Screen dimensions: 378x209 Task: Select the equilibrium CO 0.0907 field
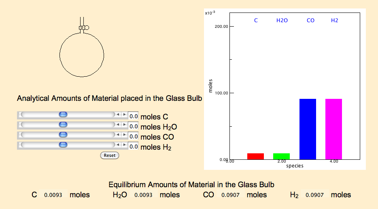click(x=230, y=195)
